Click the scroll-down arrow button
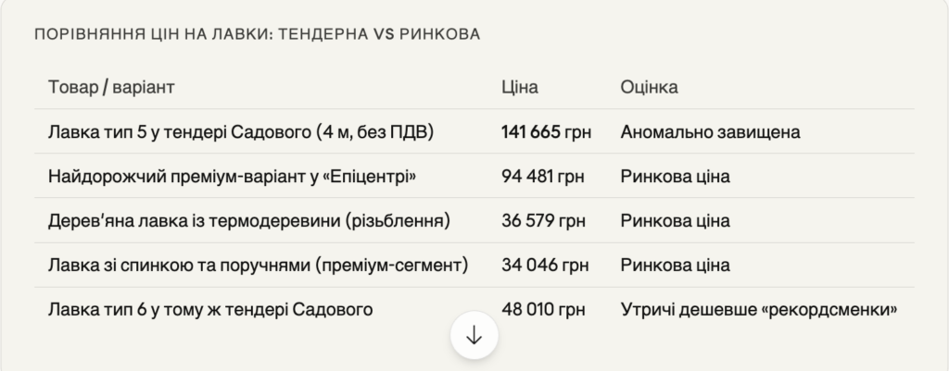 click(x=474, y=337)
